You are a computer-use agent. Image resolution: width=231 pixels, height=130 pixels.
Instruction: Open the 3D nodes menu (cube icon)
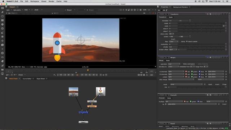click(x=3, y=45)
